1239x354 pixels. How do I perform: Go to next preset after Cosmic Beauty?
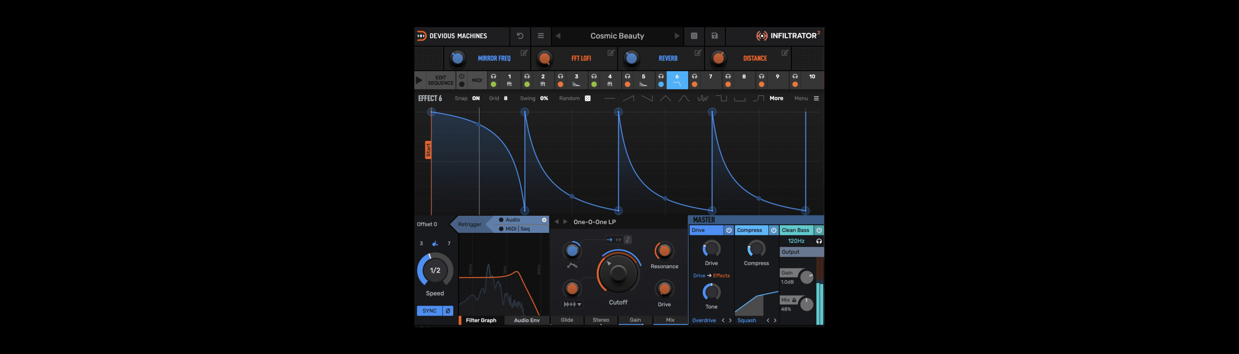pyautogui.click(x=677, y=35)
